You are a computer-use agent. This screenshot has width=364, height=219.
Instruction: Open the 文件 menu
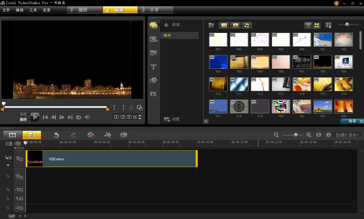click(x=6, y=10)
